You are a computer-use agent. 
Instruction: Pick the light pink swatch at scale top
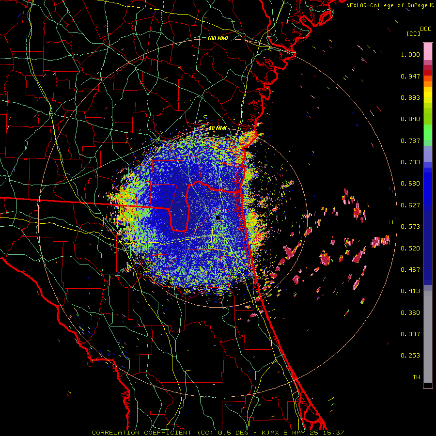point(428,51)
